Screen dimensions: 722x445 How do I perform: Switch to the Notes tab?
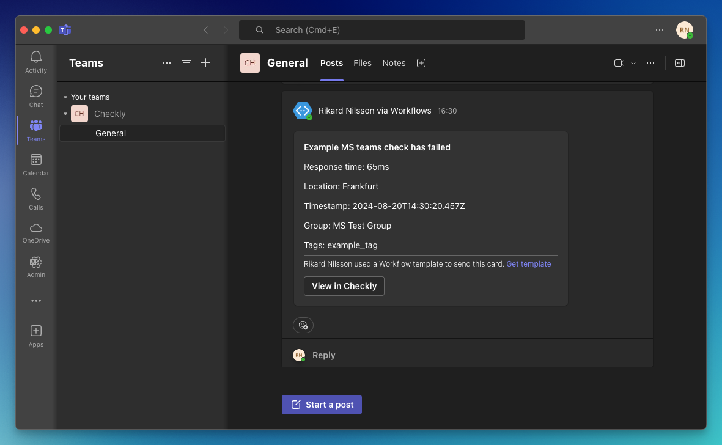[394, 63]
